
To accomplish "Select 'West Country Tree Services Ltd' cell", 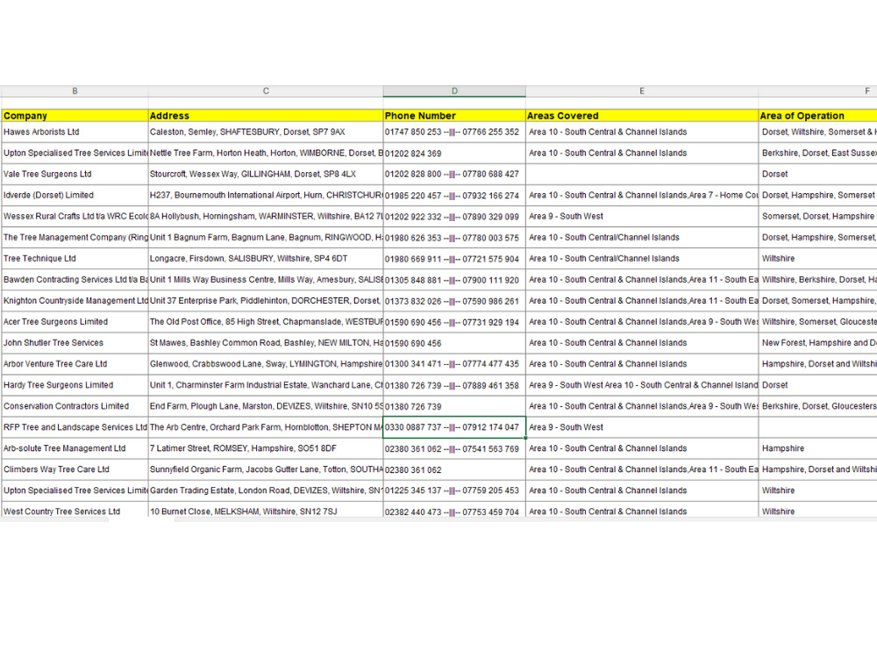I will pyautogui.click(x=75, y=511).
